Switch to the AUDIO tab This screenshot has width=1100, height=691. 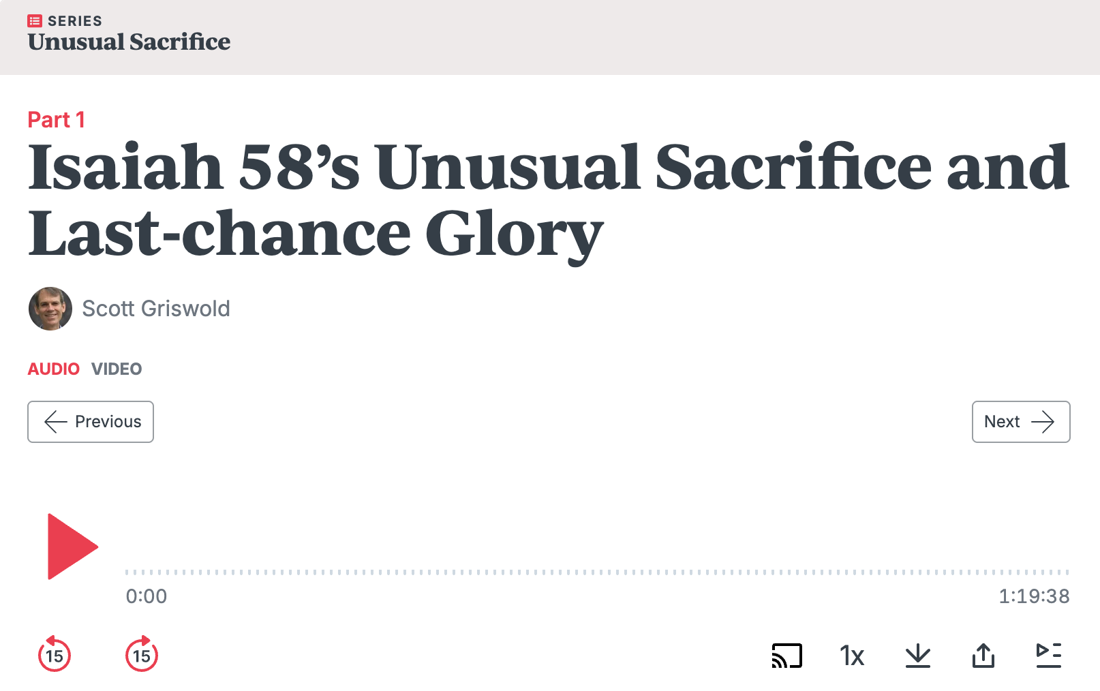coord(54,369)
